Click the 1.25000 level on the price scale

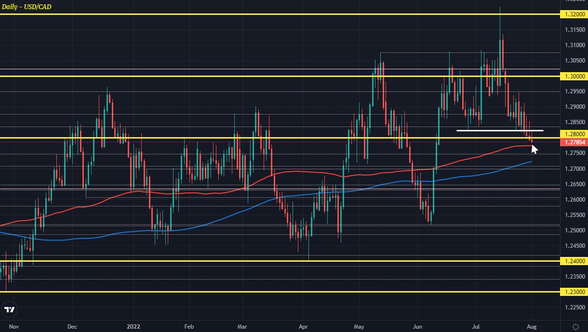coord(574,230)
